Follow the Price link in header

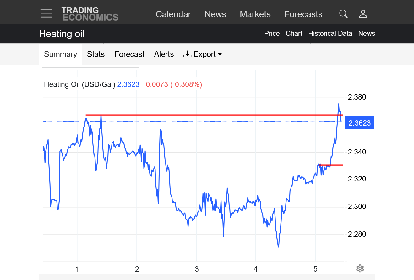pos(272,34)
